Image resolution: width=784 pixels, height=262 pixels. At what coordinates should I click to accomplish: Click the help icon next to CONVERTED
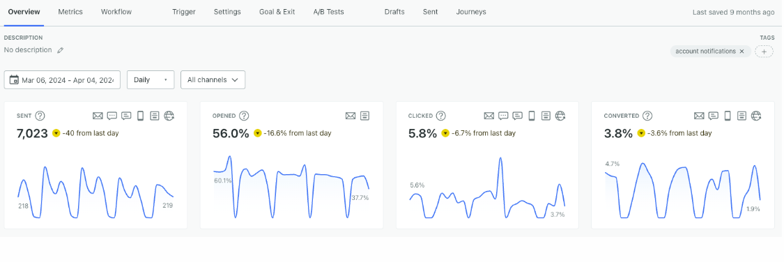point(647,116)
